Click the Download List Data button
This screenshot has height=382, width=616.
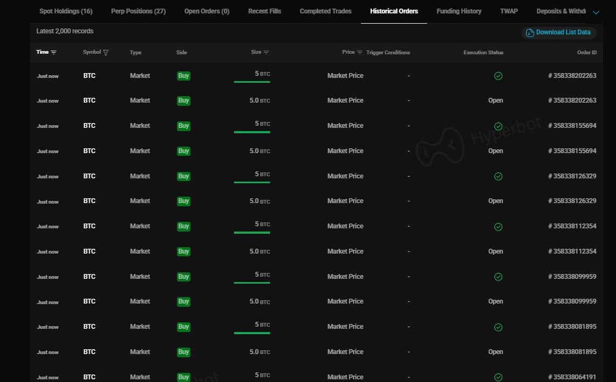[558, 33]
